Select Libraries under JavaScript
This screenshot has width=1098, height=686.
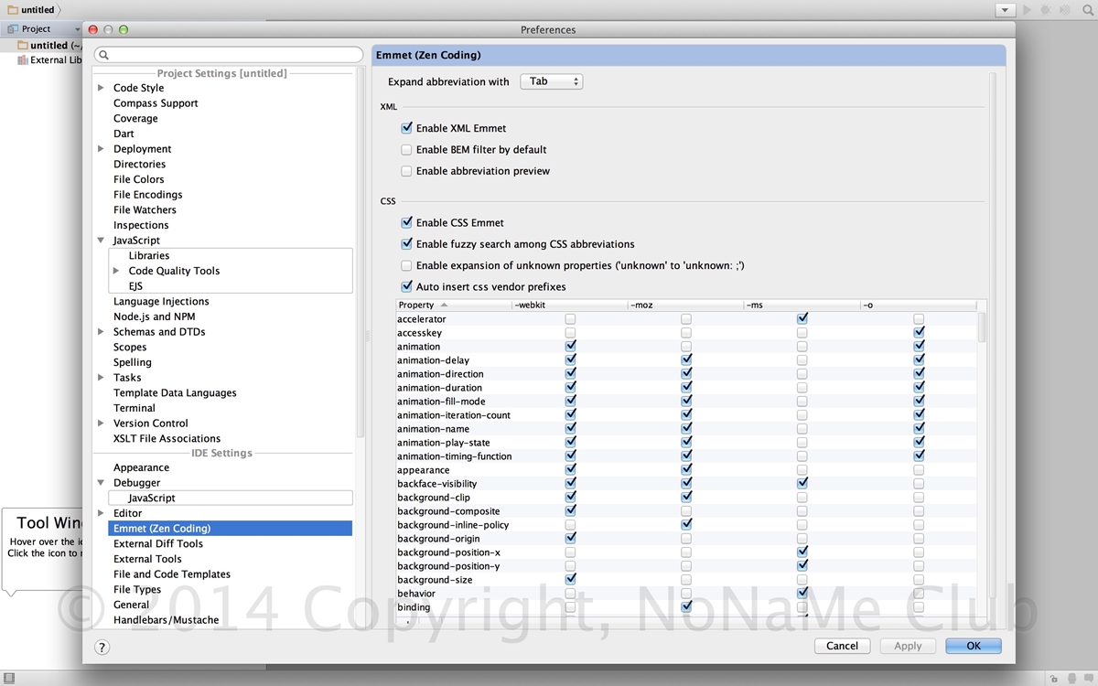tap(149, 255)
